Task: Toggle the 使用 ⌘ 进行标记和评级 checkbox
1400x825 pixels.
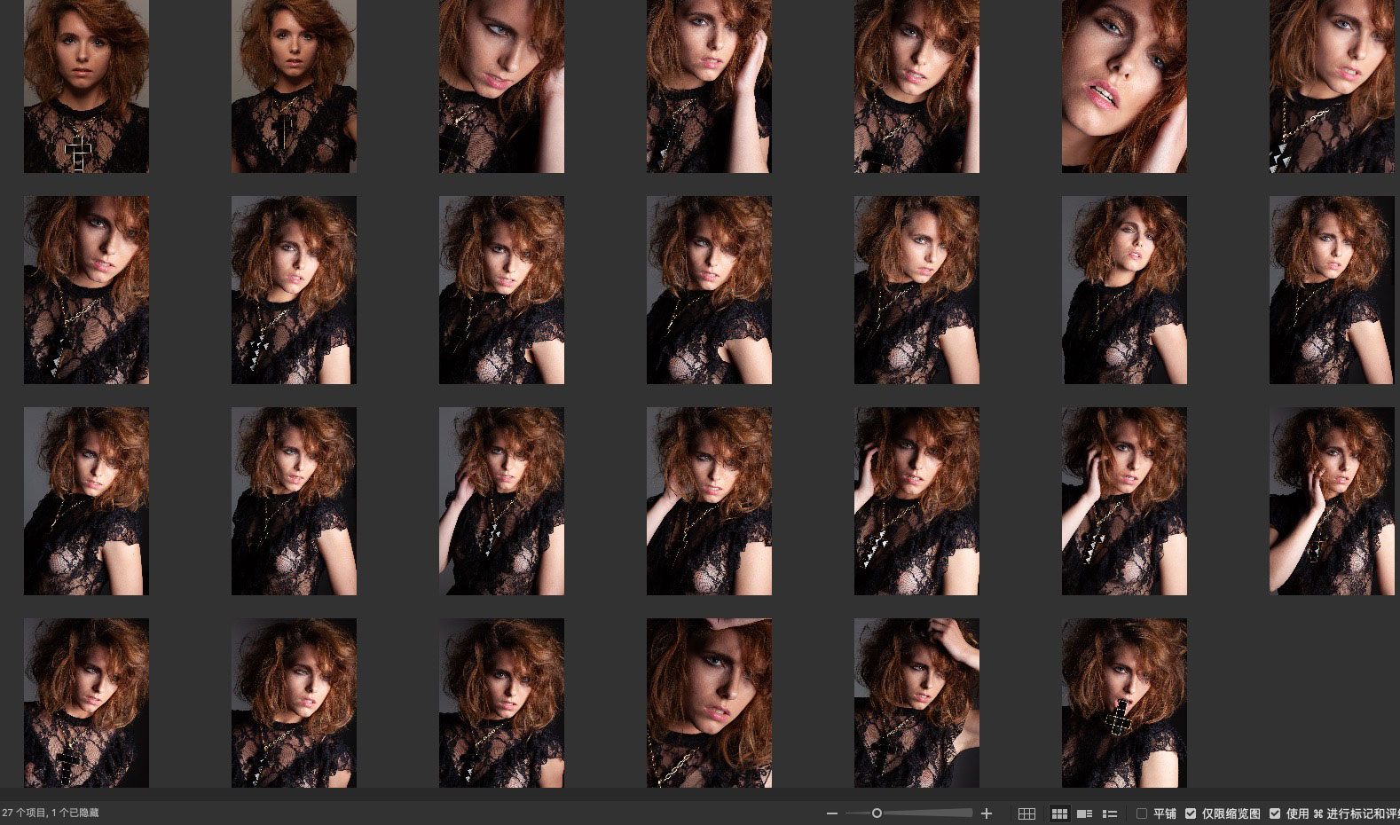Action: click(1275, 813)
